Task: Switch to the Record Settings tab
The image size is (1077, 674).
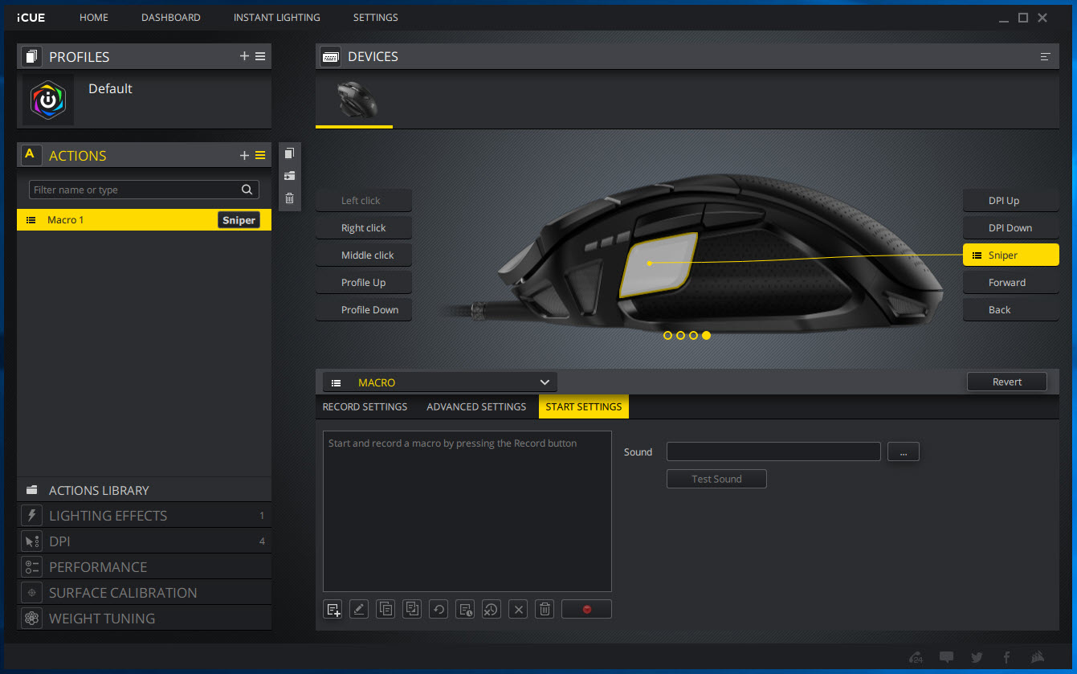Action: click(x=365, y=406)
